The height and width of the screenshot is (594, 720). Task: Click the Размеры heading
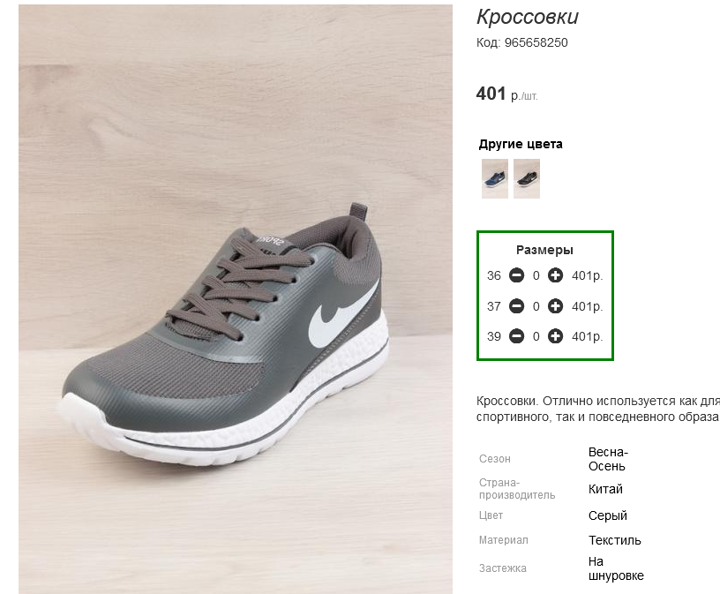click(544, 251)
